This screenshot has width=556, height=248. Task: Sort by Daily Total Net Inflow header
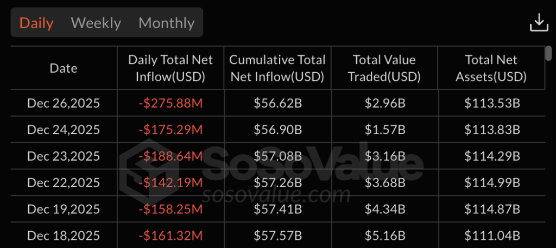click(x=170, y=68)
